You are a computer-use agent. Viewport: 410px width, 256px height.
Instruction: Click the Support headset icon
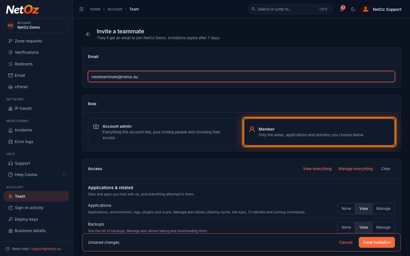tap(11, 163)
